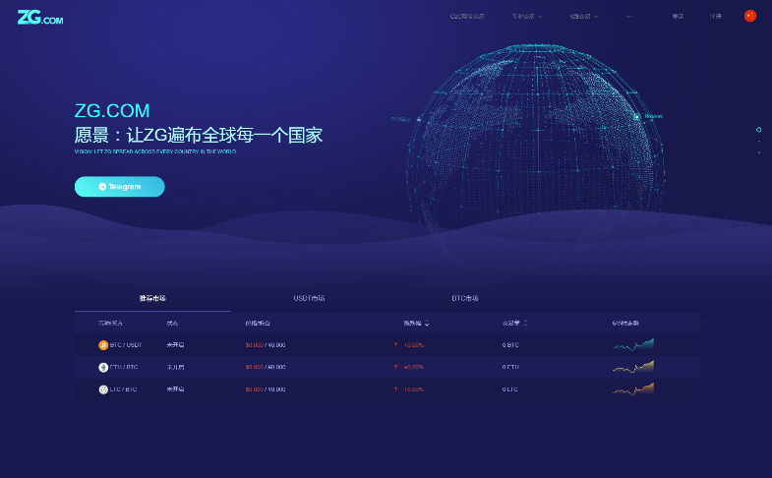This screenshot has height=478, width=772.
Task: Click the Ethereum icon in ETH/BTC row
Action: (103, 367)
